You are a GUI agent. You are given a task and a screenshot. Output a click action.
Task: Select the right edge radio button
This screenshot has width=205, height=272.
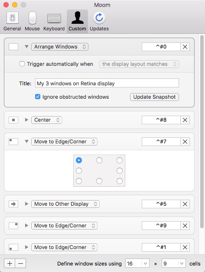coord(120,171)
